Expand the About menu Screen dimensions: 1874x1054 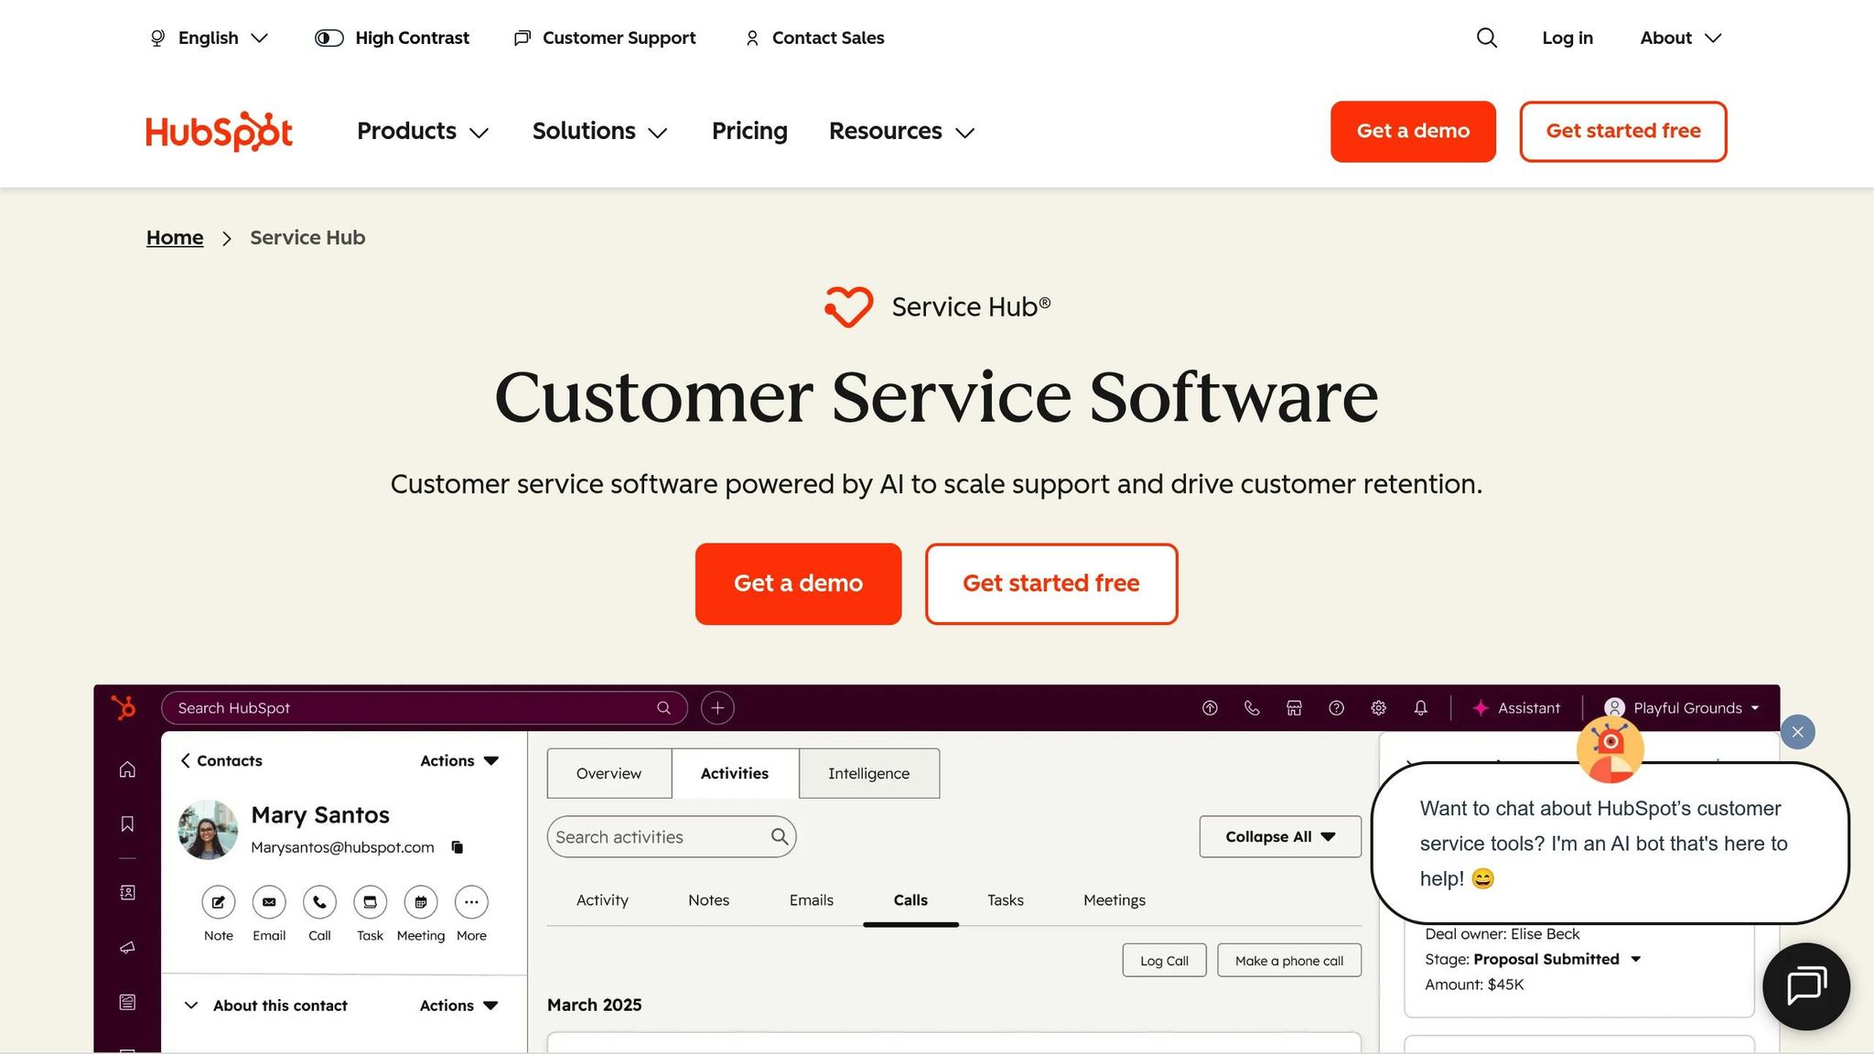click(x=1681, y=38)
